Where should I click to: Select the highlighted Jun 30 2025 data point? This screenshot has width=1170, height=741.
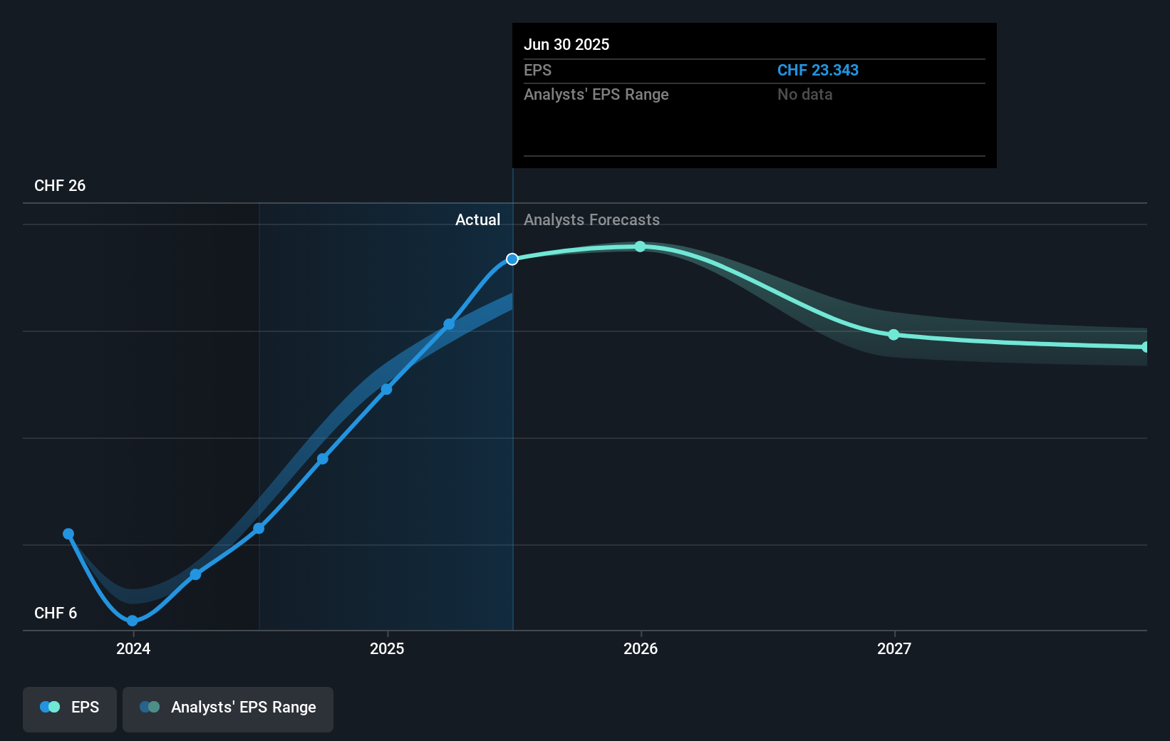click(512, 259)
